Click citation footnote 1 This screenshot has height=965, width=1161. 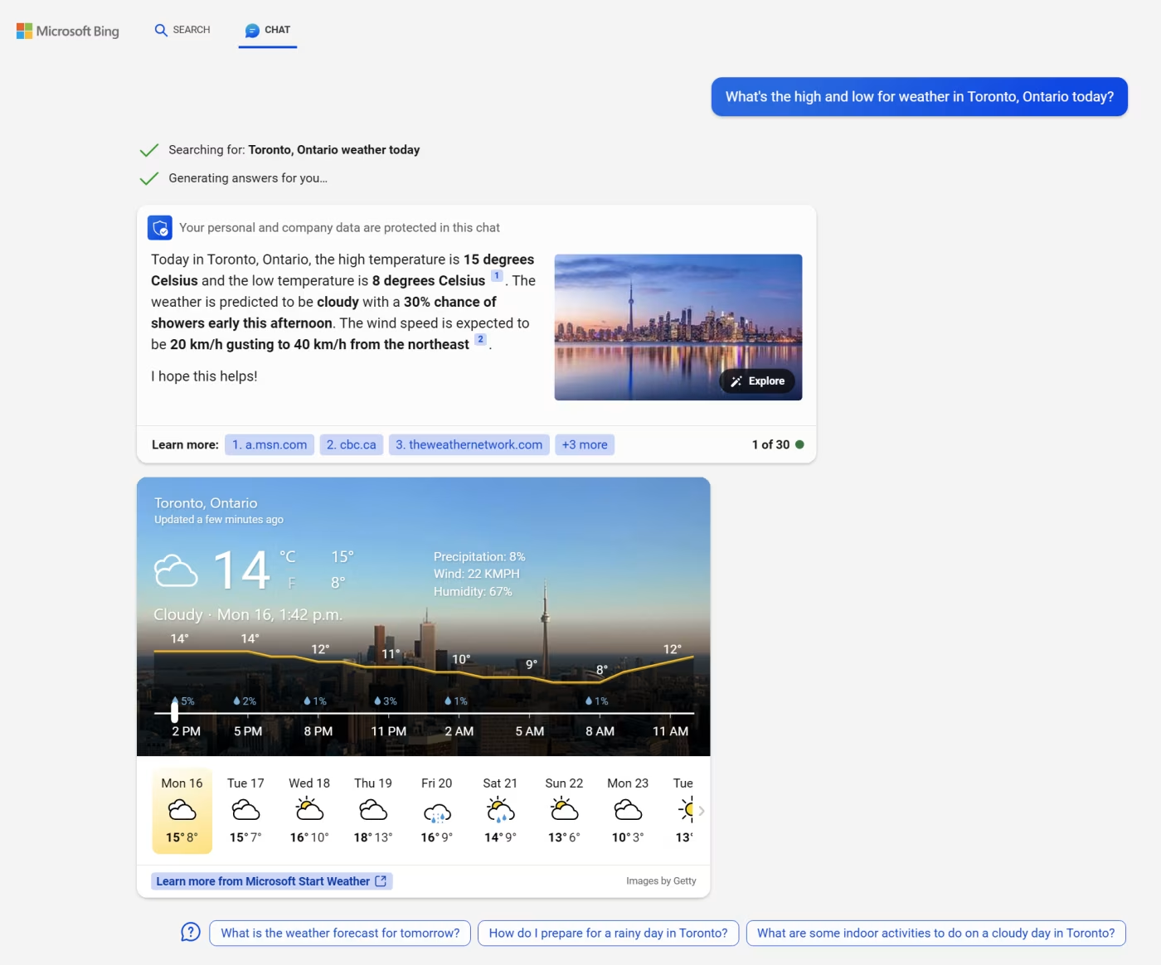coord(497,276)
